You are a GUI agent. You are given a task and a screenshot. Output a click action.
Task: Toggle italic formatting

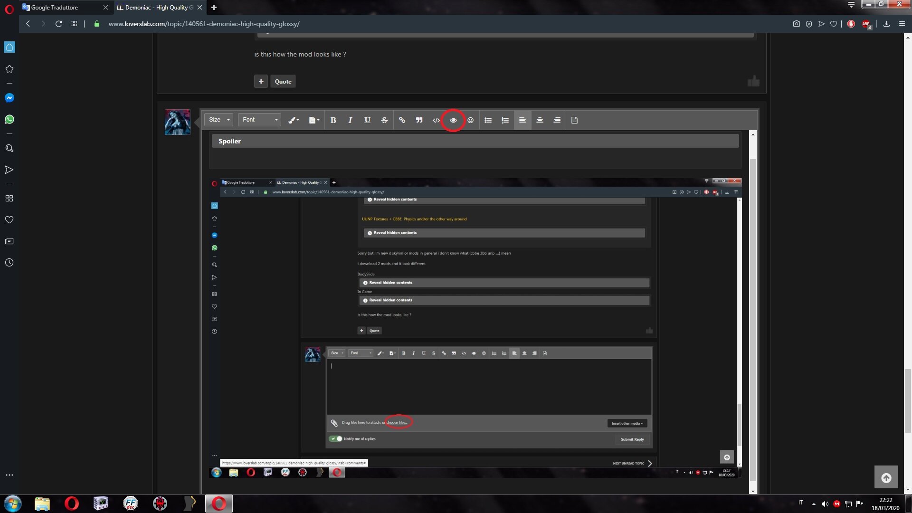(x=351, y=120)
